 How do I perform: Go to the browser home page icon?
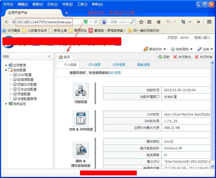pos(159,22)
